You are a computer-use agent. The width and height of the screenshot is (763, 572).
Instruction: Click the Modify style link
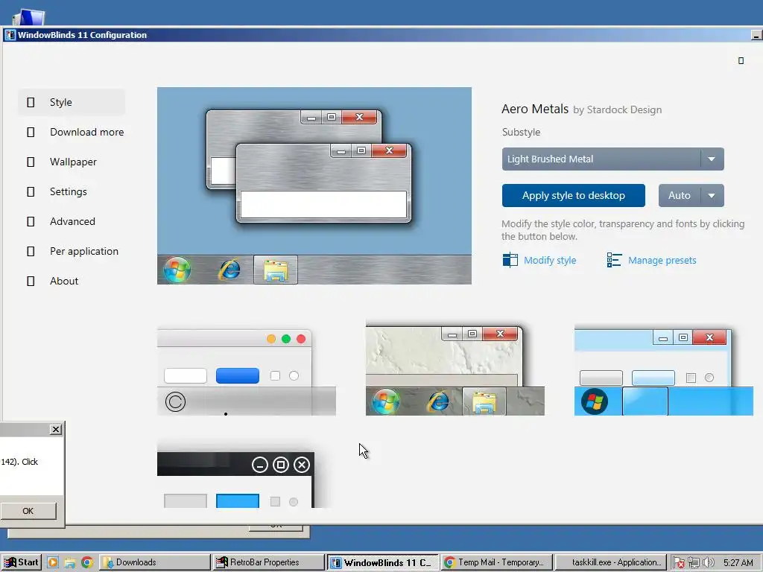tap(550, 260)
